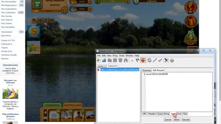Switch to the Raw tab below the request editor

click(185, 114)
